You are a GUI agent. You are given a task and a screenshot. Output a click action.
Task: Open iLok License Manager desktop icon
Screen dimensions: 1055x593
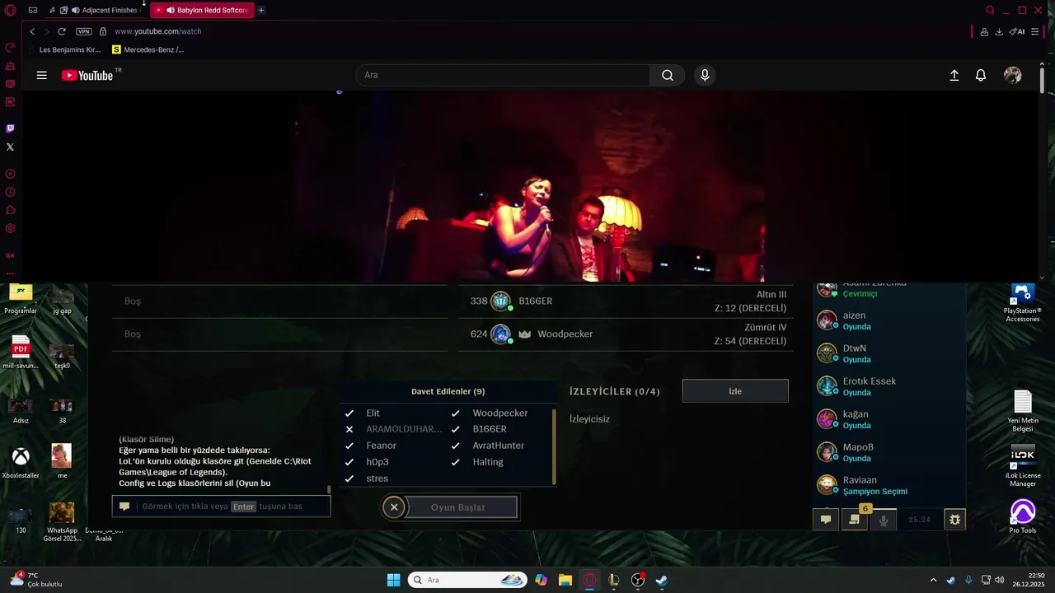pos(1023,466)
